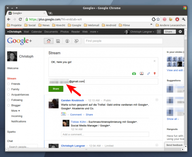Add location with the red pin icon
The width and height of the screenshot is (192, 157).
pyautogui.click(x=155, y=74)
